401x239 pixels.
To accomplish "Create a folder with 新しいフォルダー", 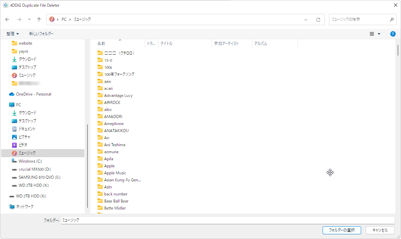I will point(42,34).
